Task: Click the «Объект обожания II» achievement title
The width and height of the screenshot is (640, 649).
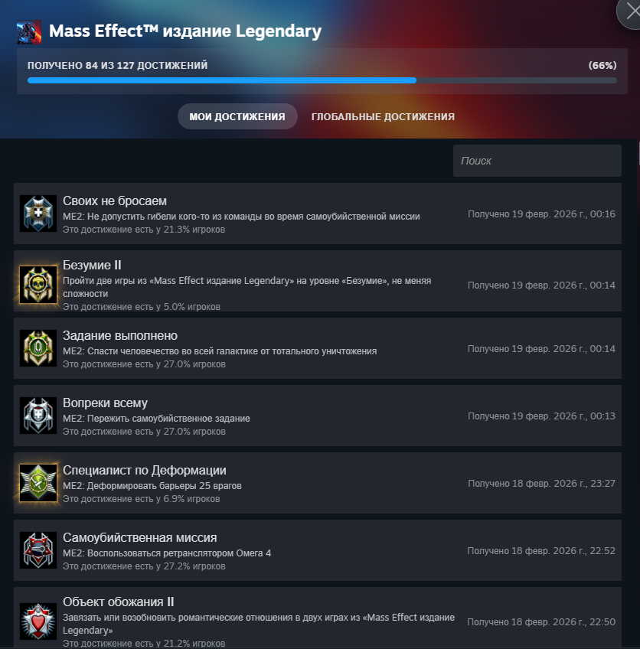Action: point(118,602)
